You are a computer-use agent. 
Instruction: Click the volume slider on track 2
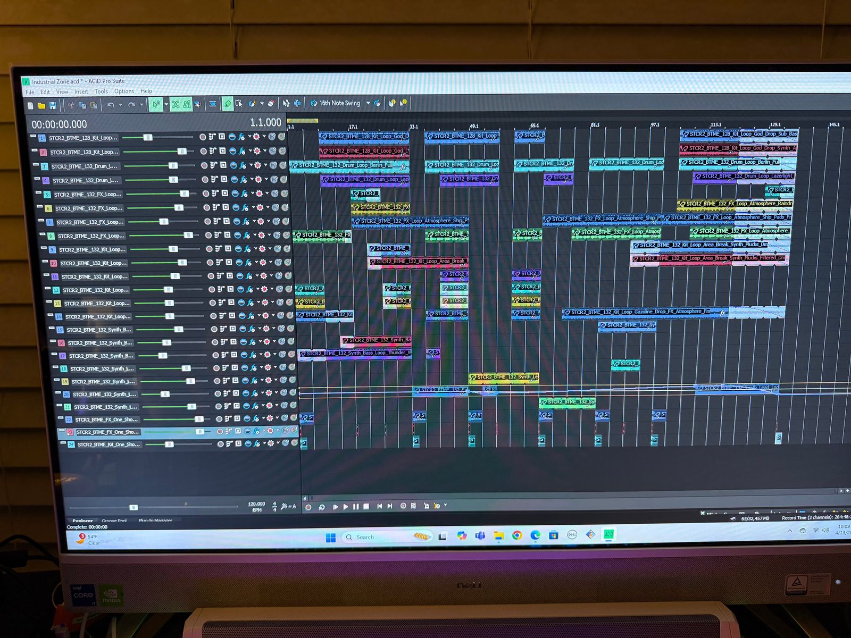[181, 152]
